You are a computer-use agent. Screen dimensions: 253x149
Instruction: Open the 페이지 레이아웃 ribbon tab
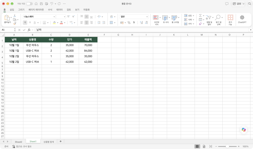[x=36, y=10]
